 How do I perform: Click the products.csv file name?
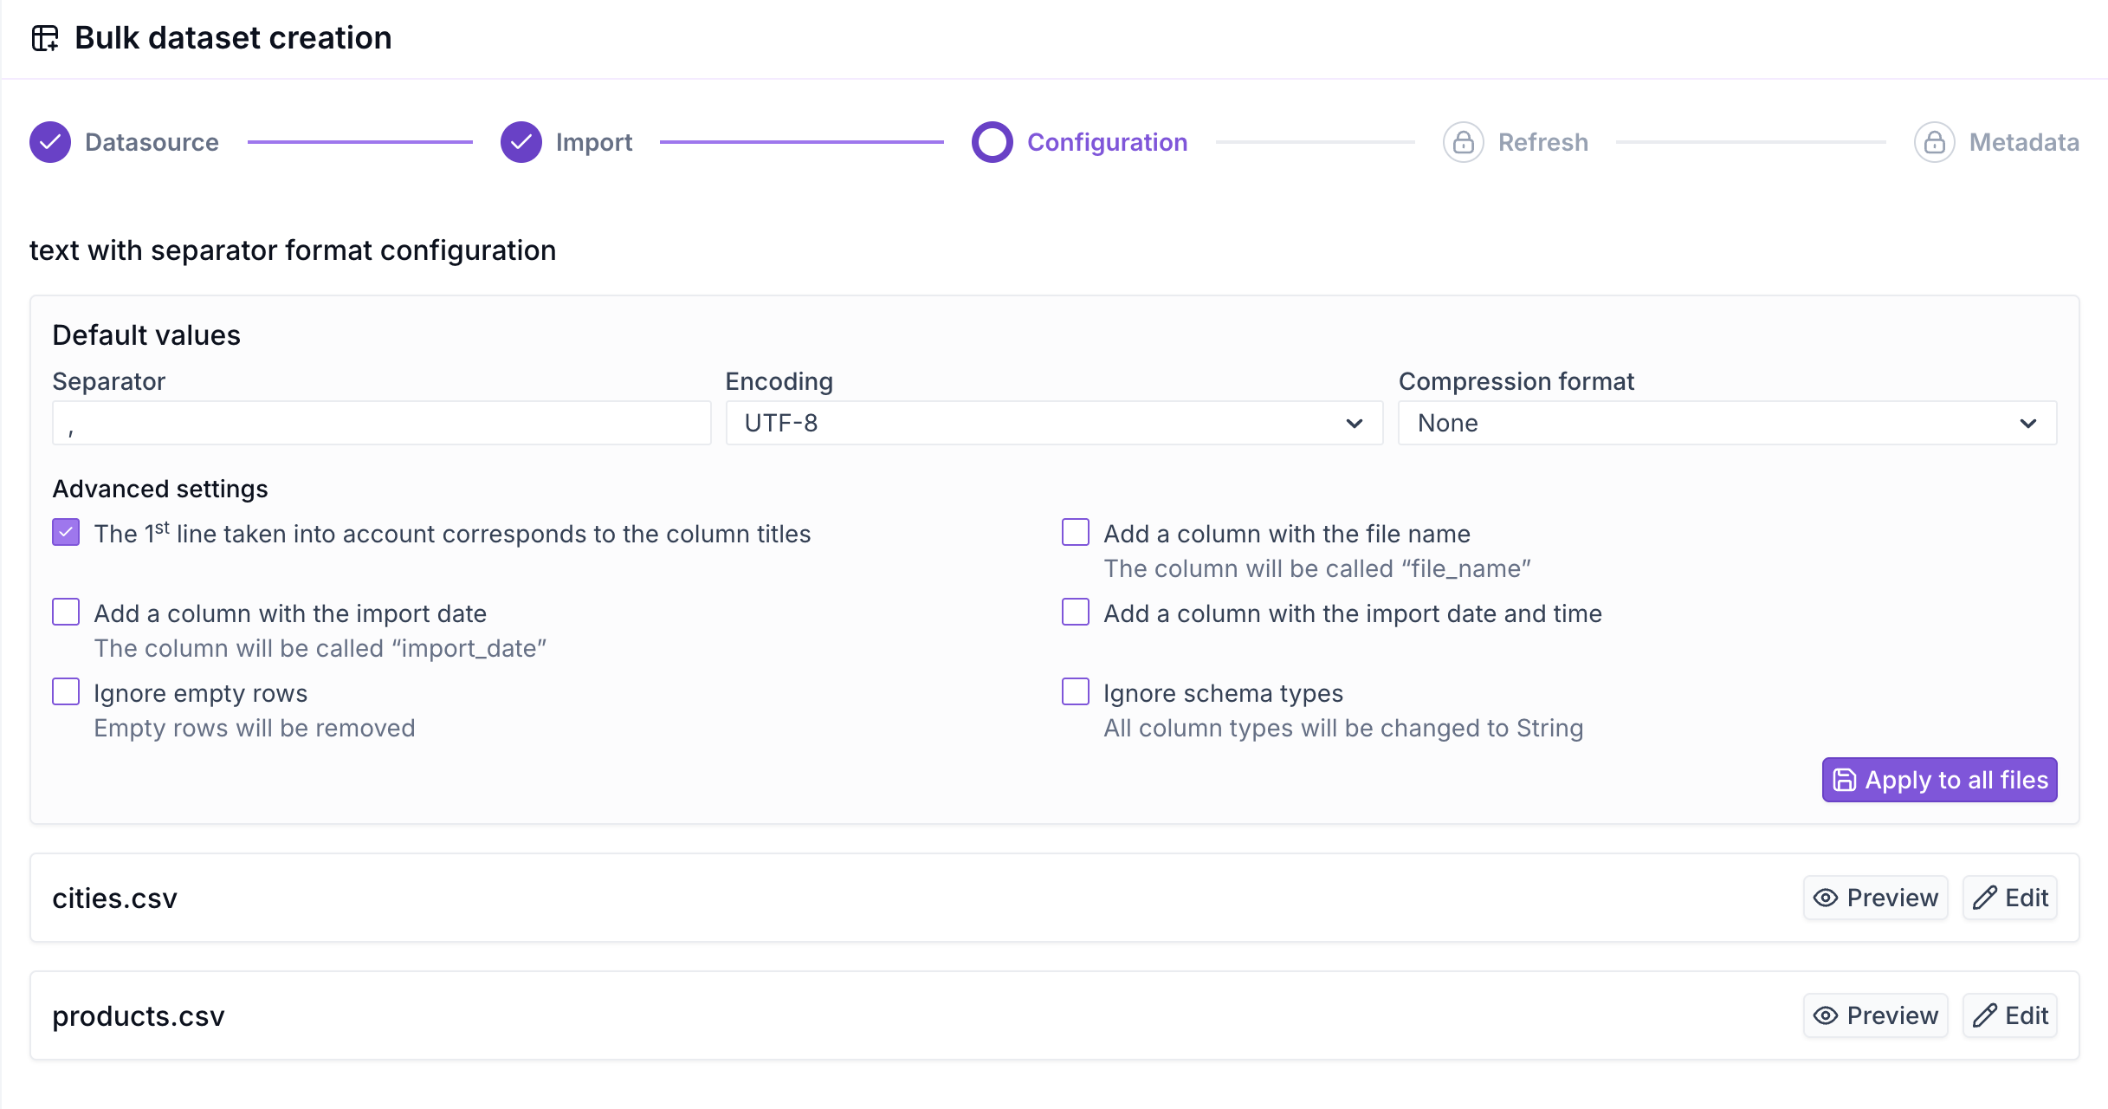tap(139, 1016)
